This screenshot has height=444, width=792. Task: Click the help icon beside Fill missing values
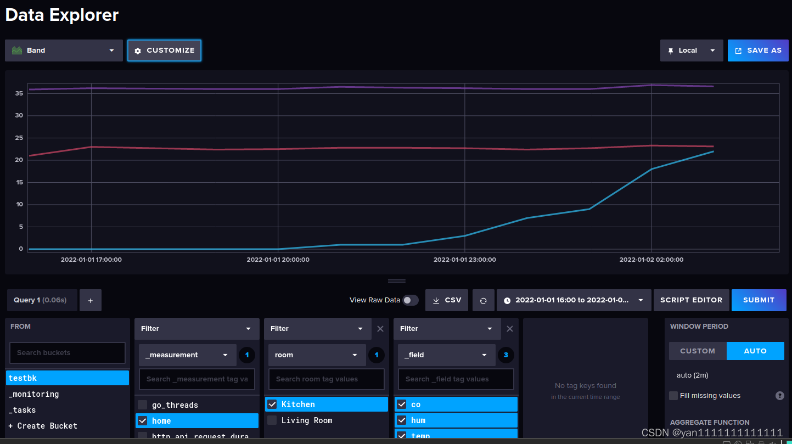(780, 395)
